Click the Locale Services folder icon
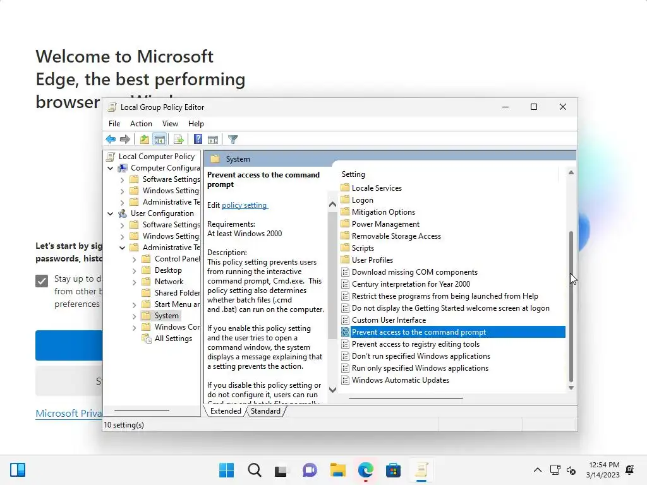 pos(345,188)
